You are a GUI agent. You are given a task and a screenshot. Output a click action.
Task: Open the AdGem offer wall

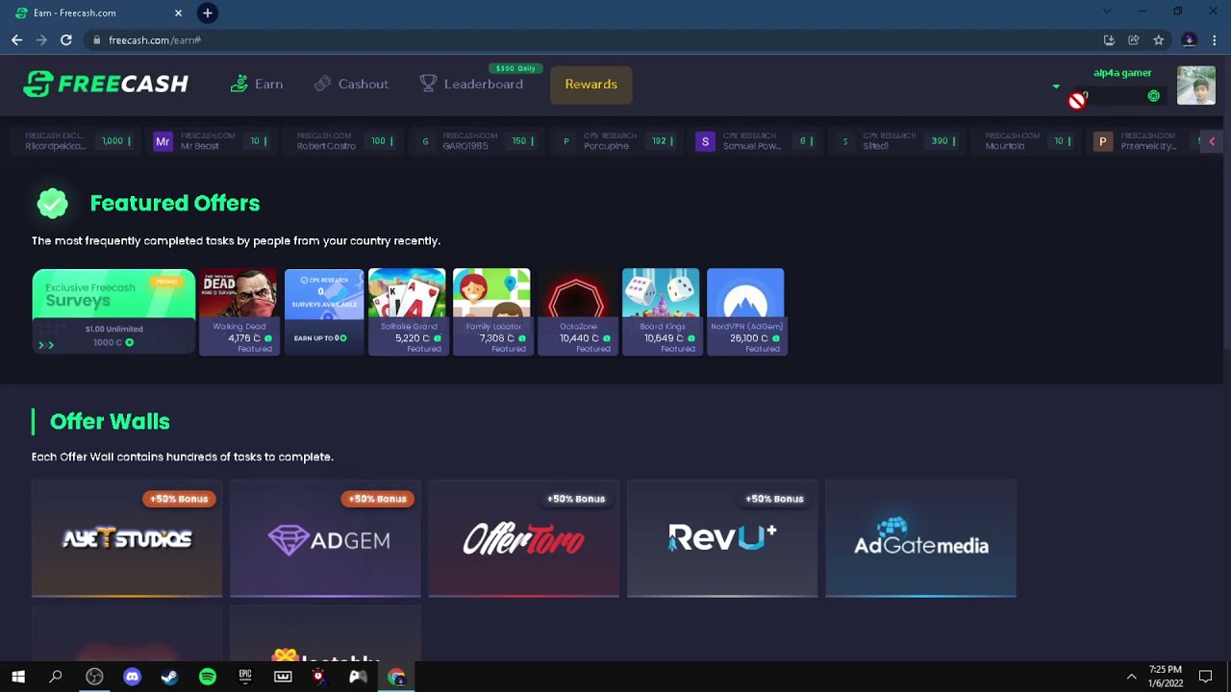(x=325, y=538)
